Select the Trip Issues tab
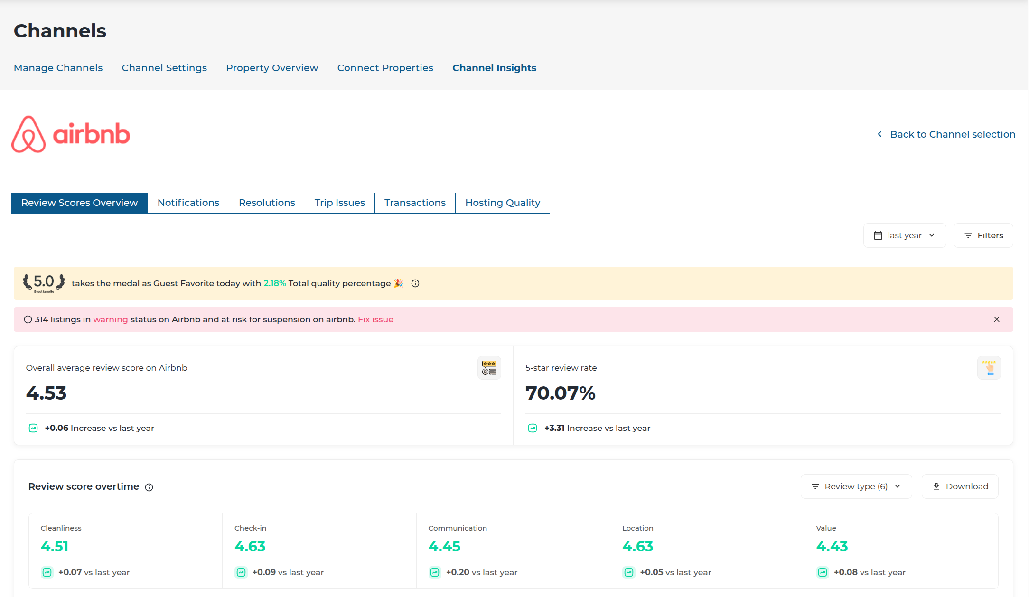 (339, 203)
